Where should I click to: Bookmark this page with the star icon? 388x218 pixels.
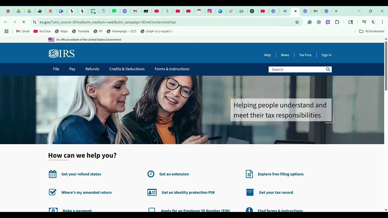click(297, 22)
